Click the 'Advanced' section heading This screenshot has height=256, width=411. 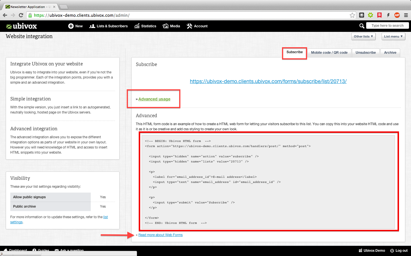point(146,116)
